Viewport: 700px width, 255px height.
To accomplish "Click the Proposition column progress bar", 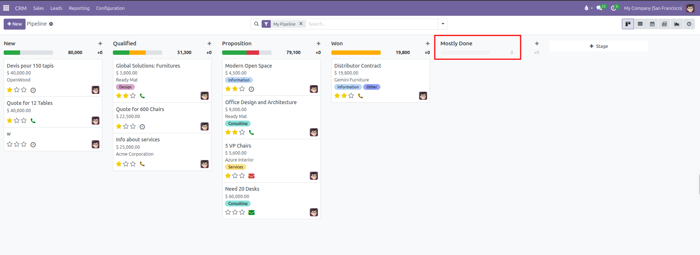I will 247,53.
